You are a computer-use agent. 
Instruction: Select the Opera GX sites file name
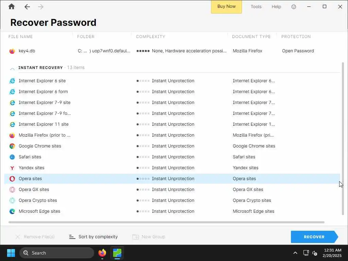pyautogui.click(x=34, y=190)
